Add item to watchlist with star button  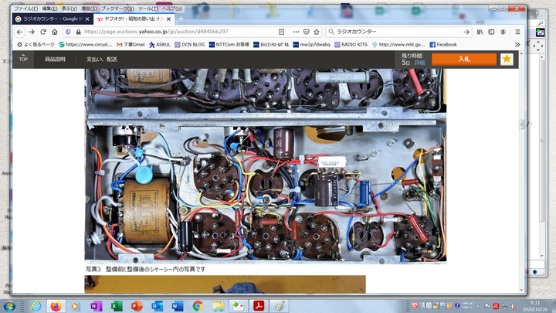506,59
